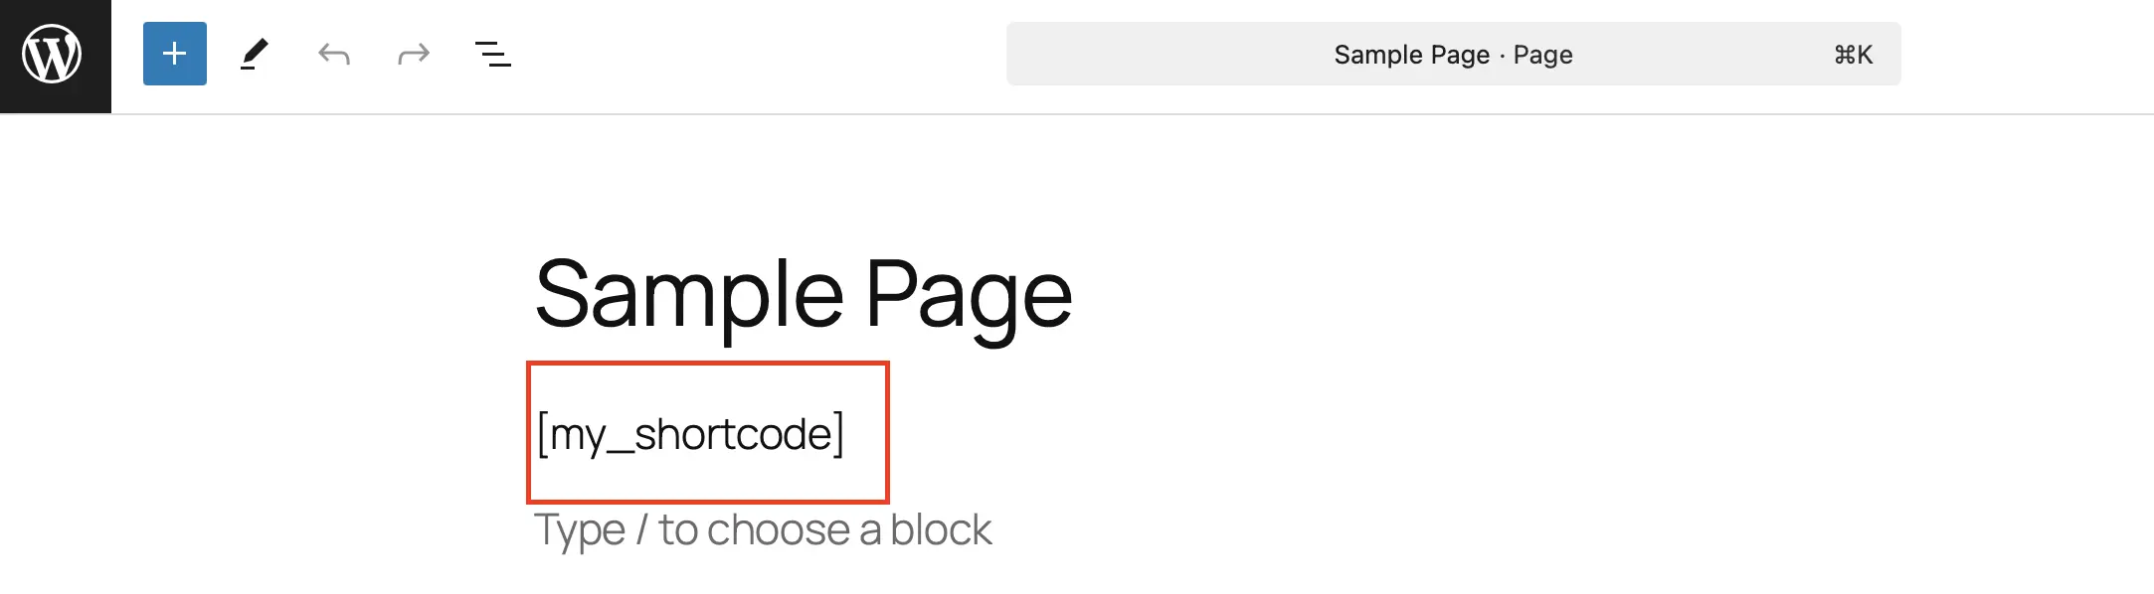The image size is (2154, 594).
Task: Click the WordPress logo to exit the editor
Action: (54, 55)
